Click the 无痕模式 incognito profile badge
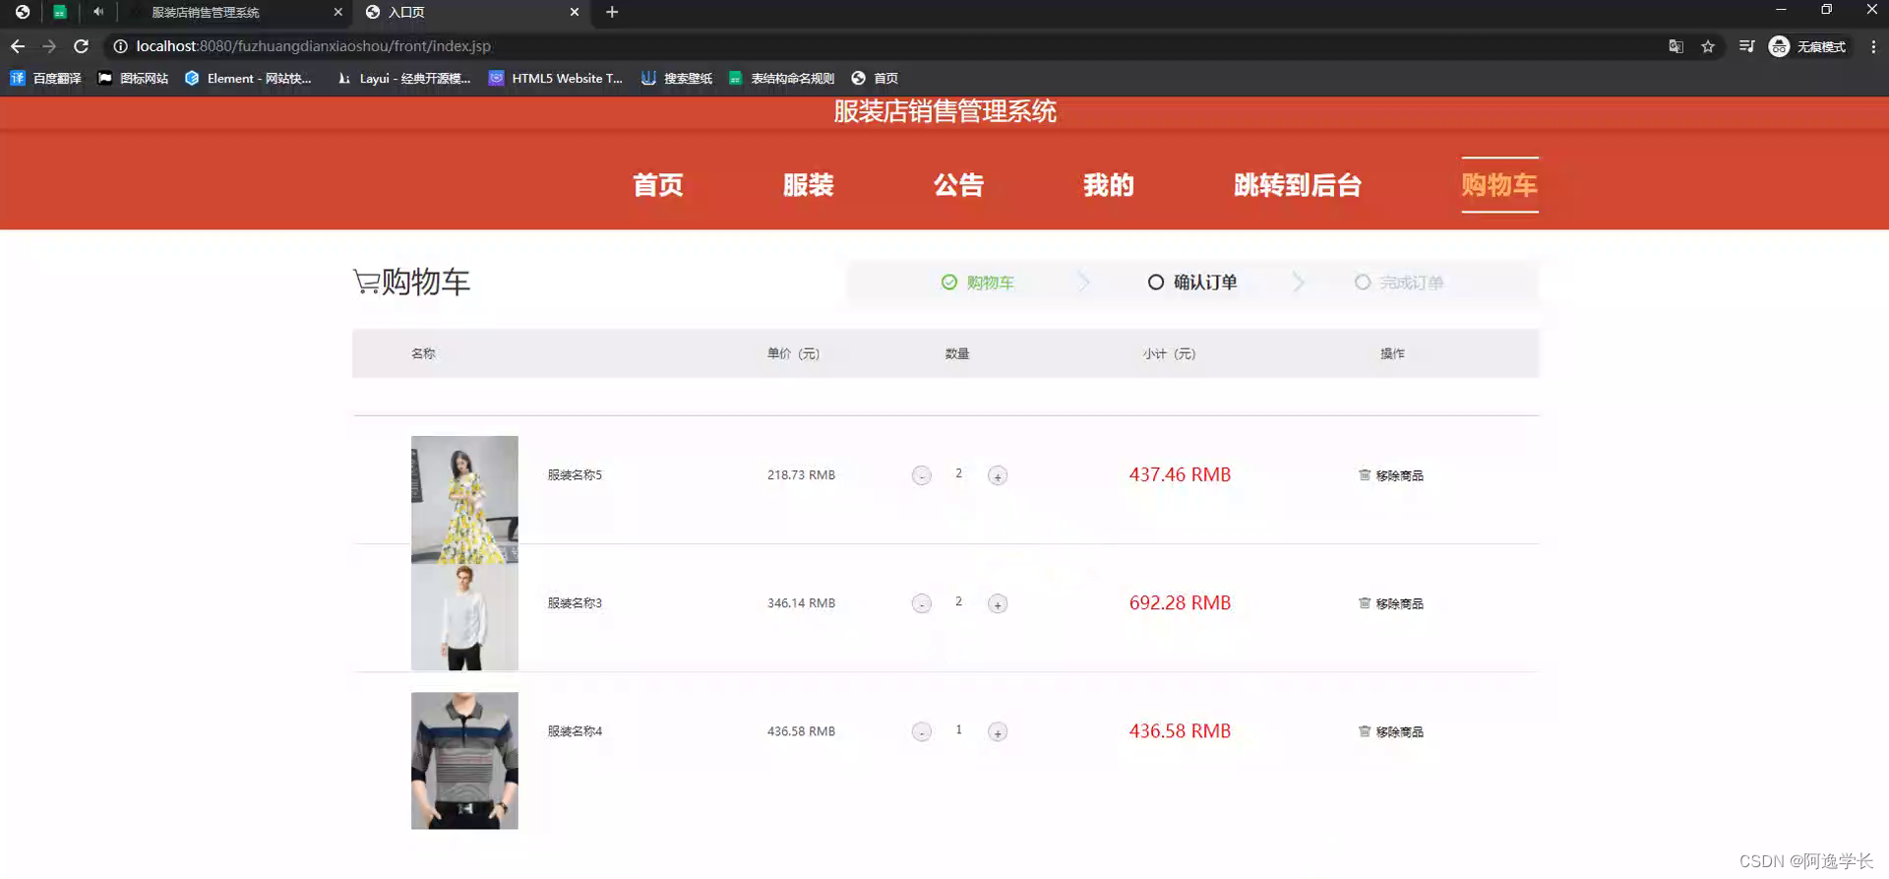The width and height of the screenshot is (1889, 879). [x=1807, y=46]
